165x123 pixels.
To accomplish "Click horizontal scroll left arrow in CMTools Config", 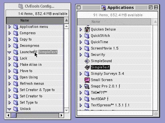I will tap(8, 115).
